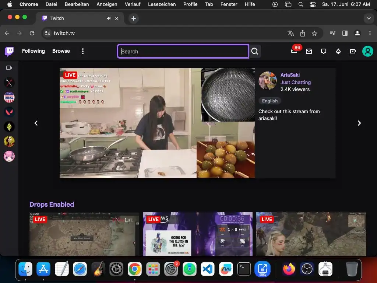377x283 pixels.
Task: Open the Valorant sidebar channel avatar
Action: [9, 112]
